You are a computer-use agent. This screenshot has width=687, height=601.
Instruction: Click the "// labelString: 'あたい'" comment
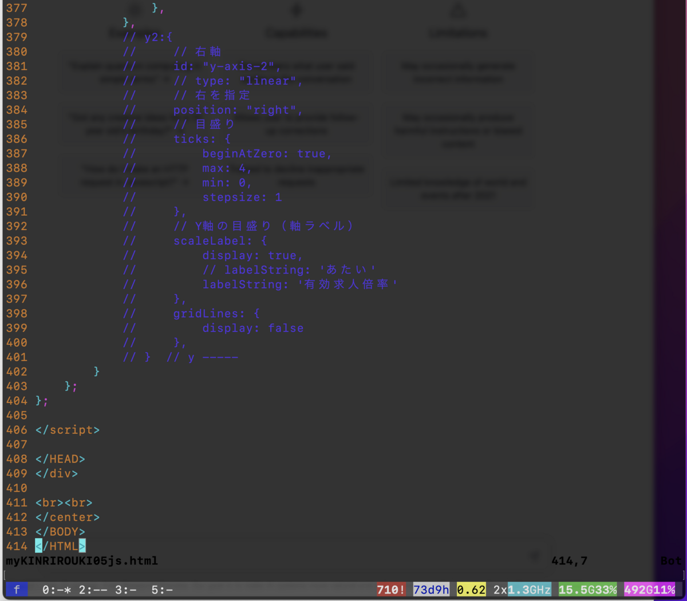[x=289, y=270]
